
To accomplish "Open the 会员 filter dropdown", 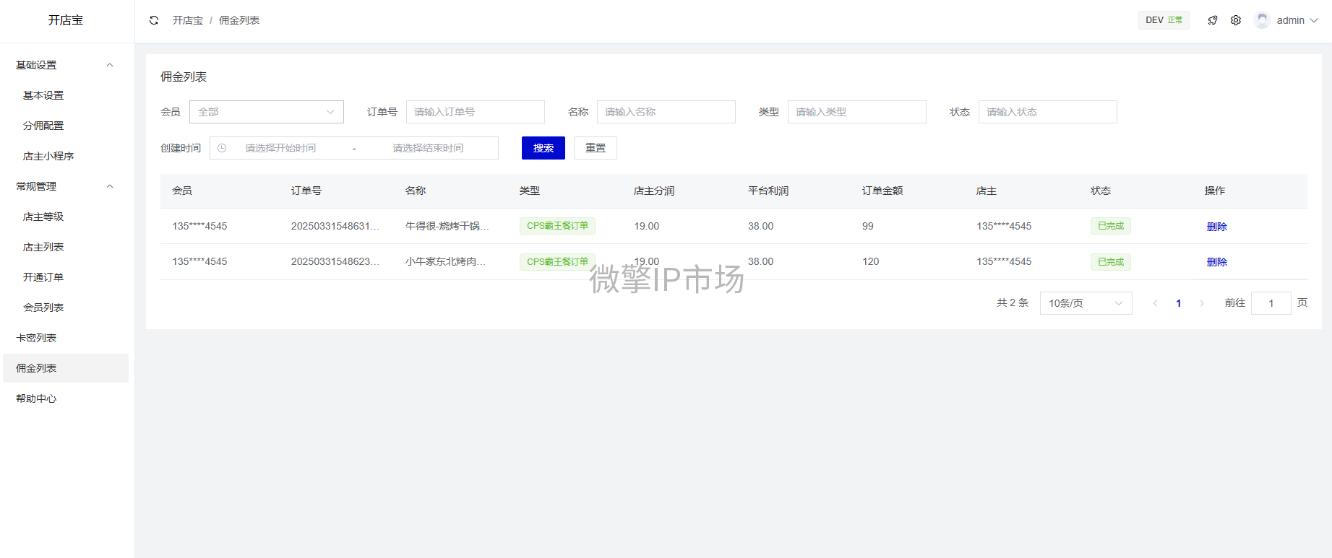I will pos(266,112).
